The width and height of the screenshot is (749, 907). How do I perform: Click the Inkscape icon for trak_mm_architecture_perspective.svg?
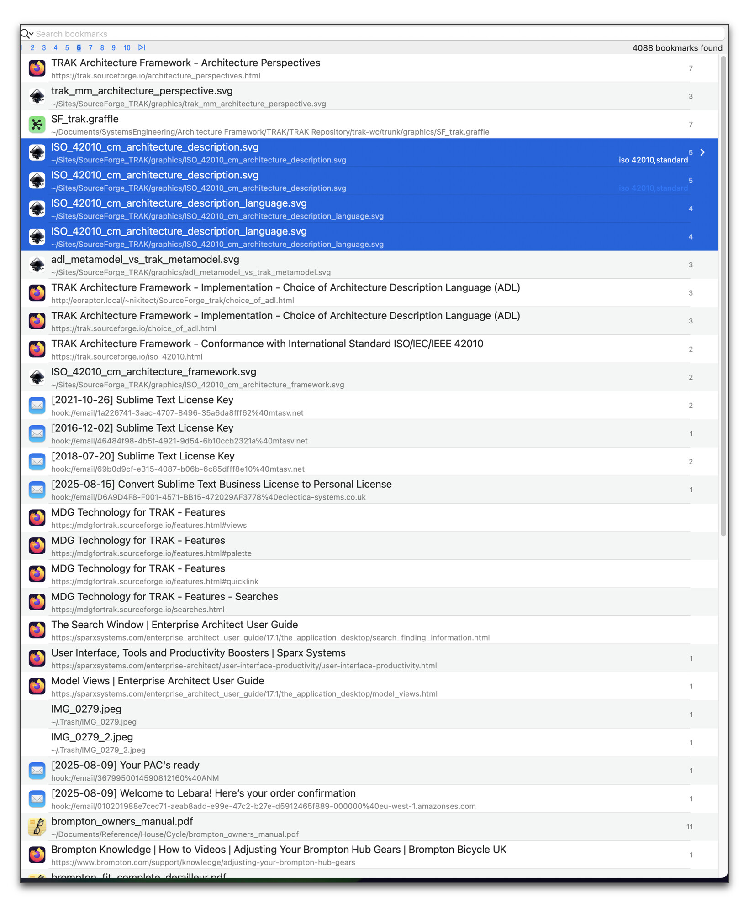[x=37, y=96]
